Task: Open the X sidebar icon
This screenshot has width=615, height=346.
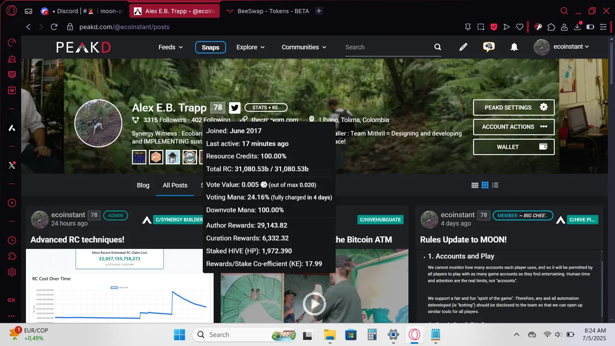Action: [x=12, y=165]
